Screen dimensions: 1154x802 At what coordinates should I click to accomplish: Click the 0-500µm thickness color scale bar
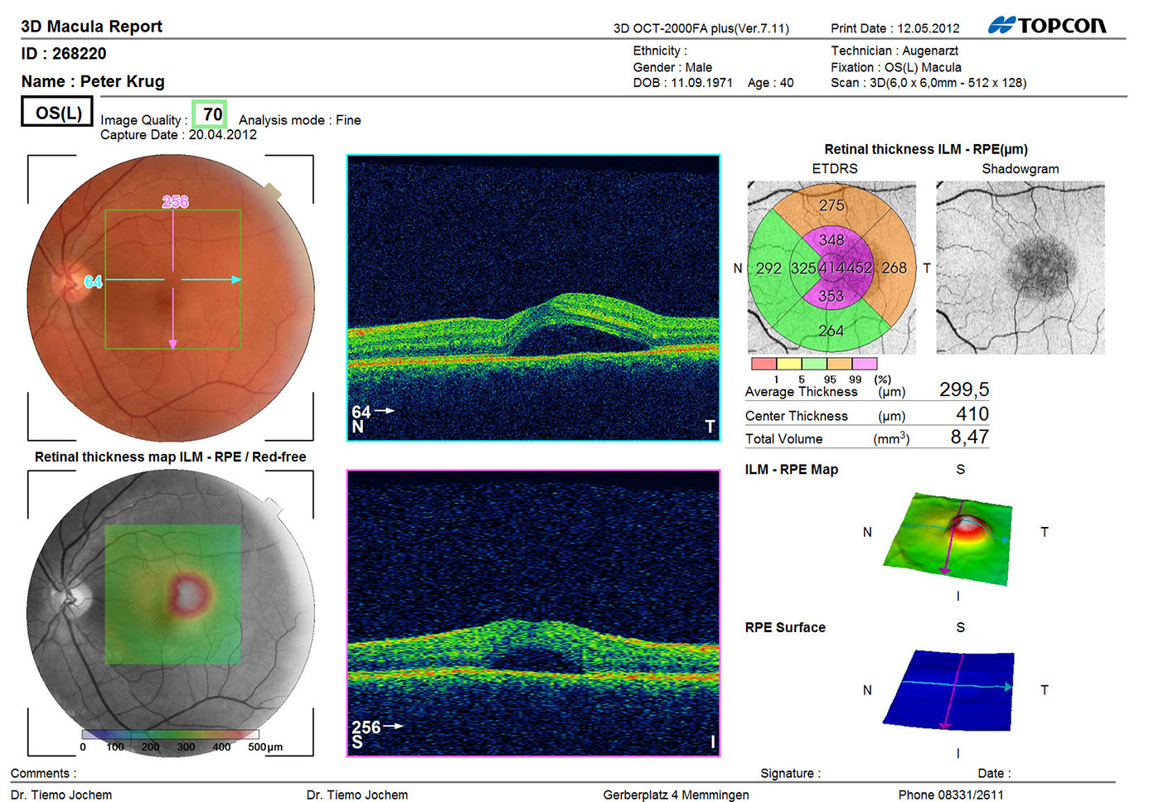170,734
